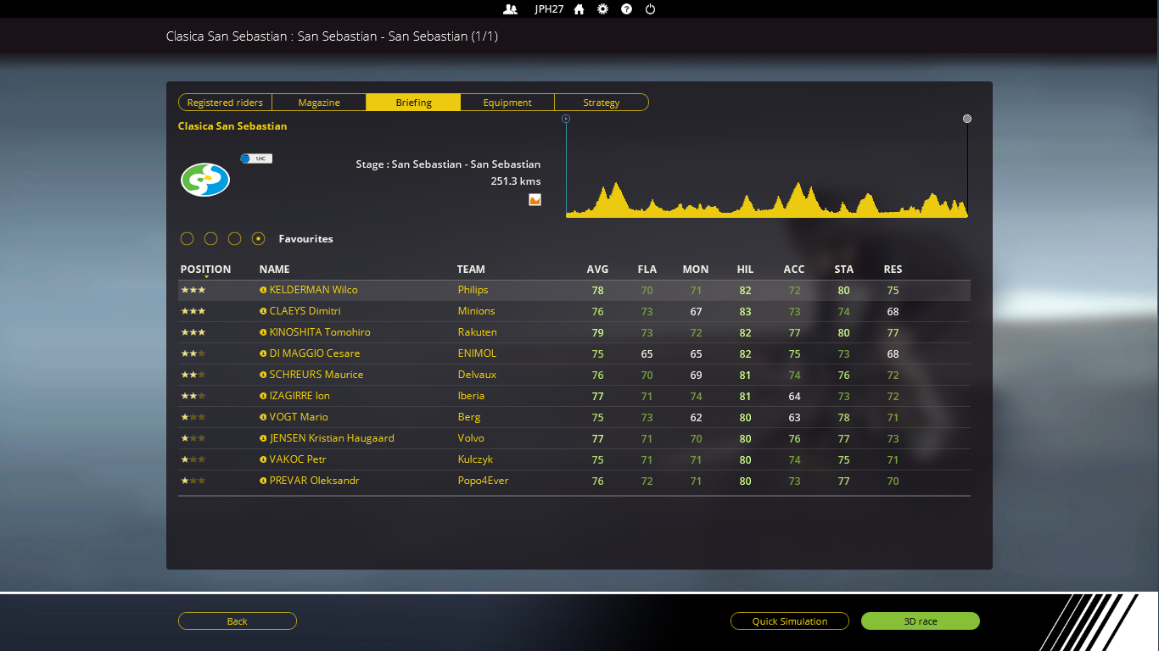The image size is (1159, 651).
Task: Select the first radio button filter
Action: click(x=188, y=239)
